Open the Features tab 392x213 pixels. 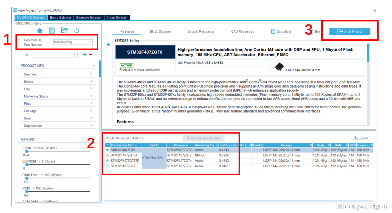point(127,32)
